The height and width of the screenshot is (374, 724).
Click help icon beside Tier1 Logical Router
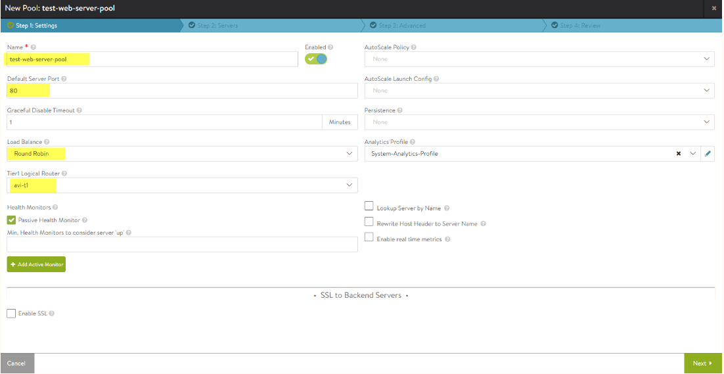coord(64,173)
